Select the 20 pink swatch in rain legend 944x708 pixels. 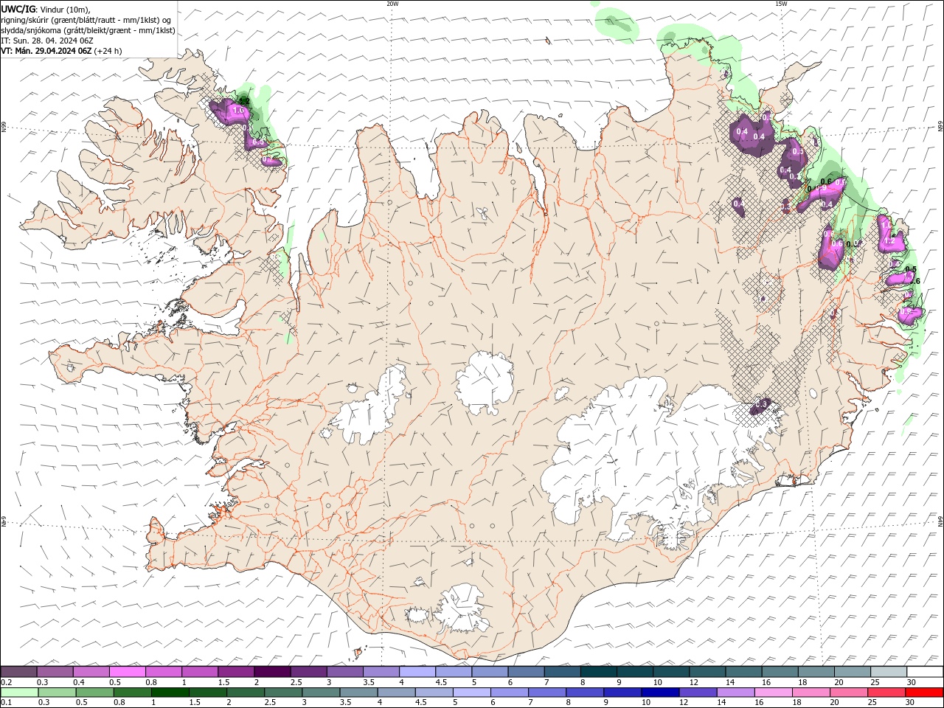click(848, 693)
